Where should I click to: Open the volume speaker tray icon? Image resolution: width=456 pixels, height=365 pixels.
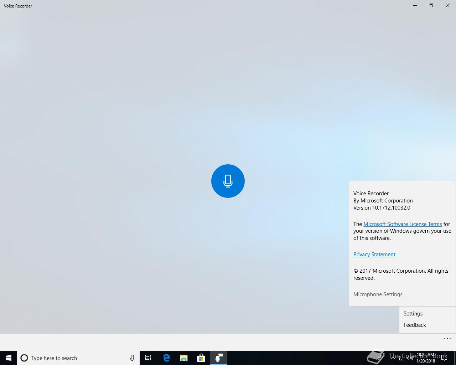coord(410,358)
